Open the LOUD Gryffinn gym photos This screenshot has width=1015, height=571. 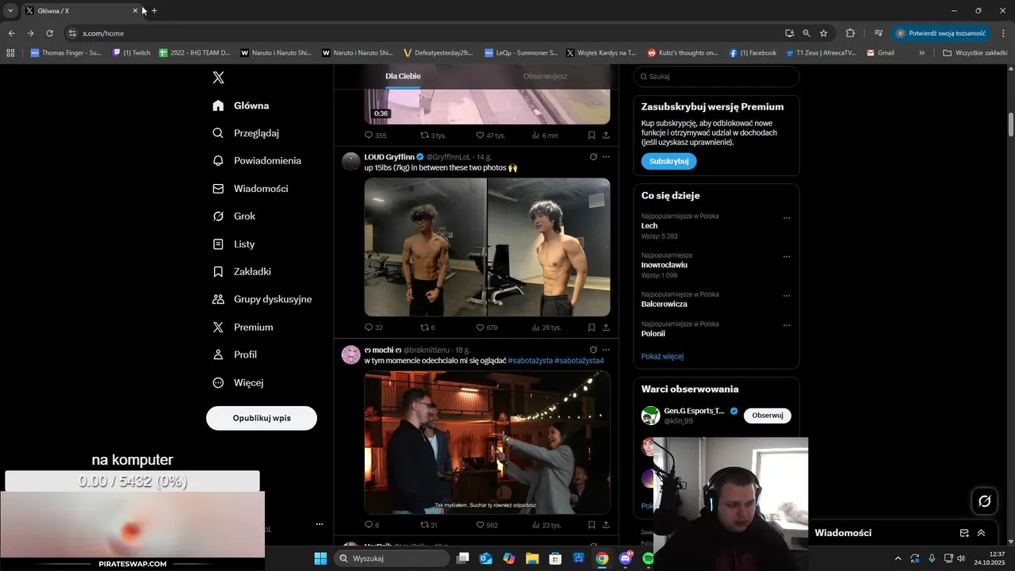click(487, 247)
